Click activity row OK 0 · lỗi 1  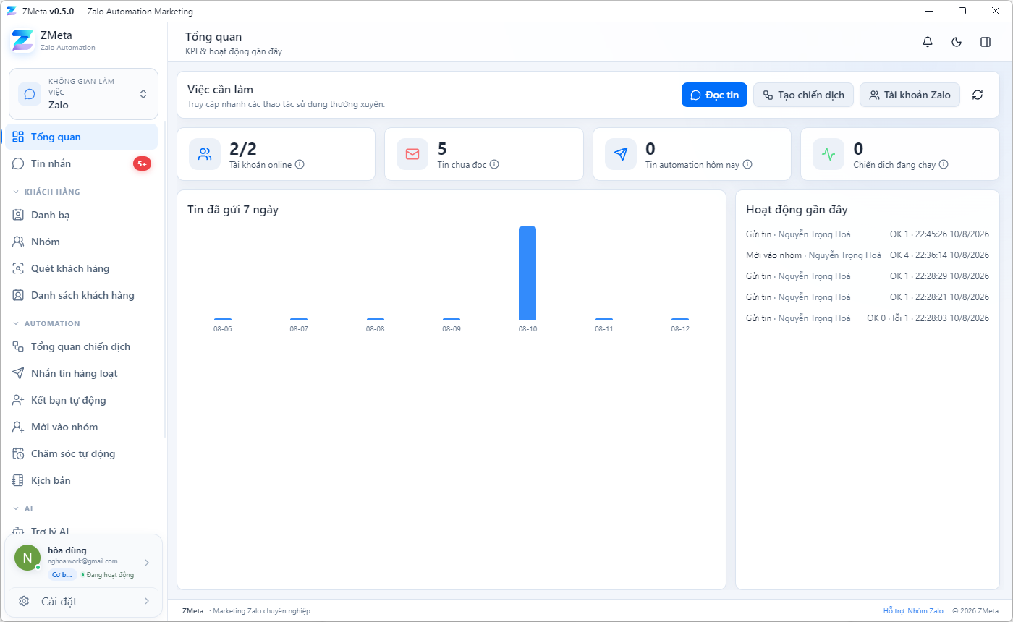coord(868,318)
